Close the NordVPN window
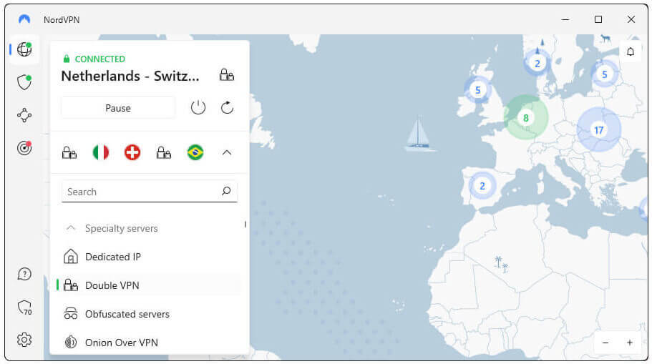This screenshot has width=652, height=364. [x=631, y=19]
